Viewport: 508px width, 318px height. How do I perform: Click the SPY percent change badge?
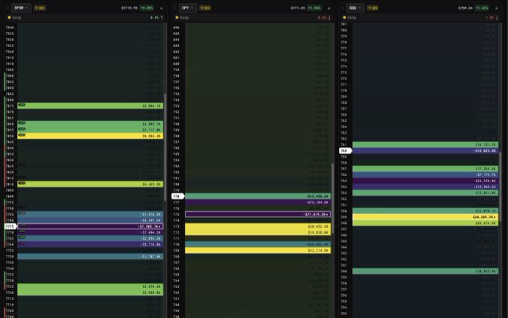click(314, 7)
